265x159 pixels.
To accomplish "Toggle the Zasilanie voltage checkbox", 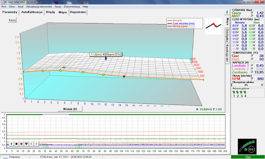I will coord(252,72).
